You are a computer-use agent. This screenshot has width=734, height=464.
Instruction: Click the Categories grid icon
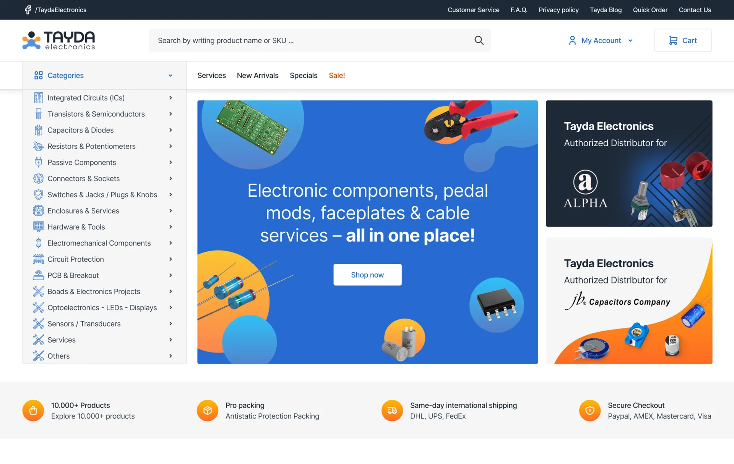39,76
